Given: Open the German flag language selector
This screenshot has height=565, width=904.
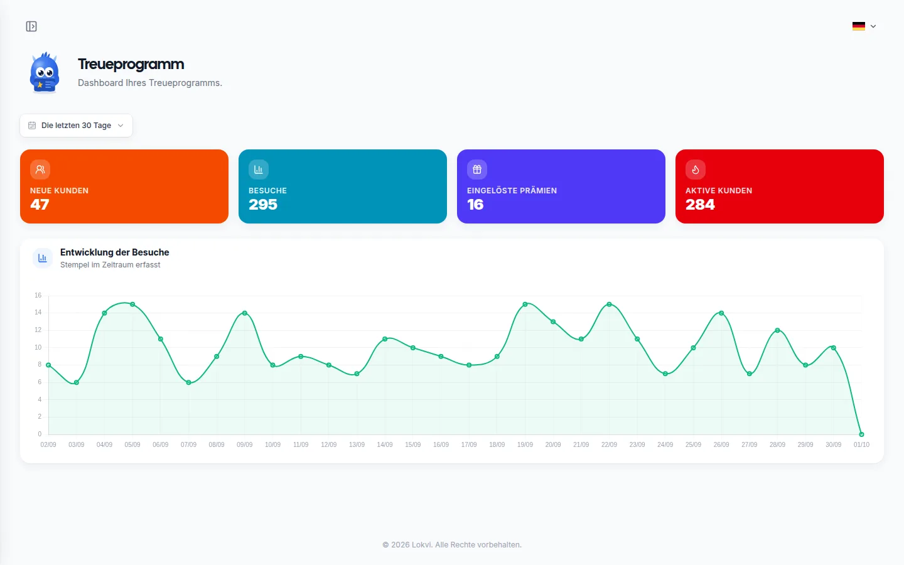Looking at the screenshot, I should [x=864, y=26].
